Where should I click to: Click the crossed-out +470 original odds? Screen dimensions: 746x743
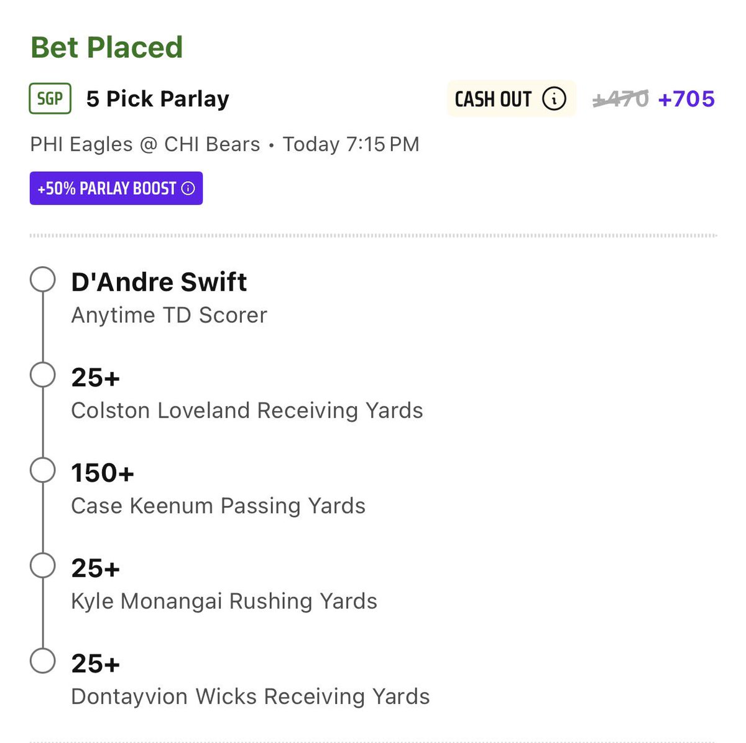(x=620, y=99)
